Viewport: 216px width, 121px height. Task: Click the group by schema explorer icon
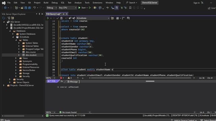12,18
